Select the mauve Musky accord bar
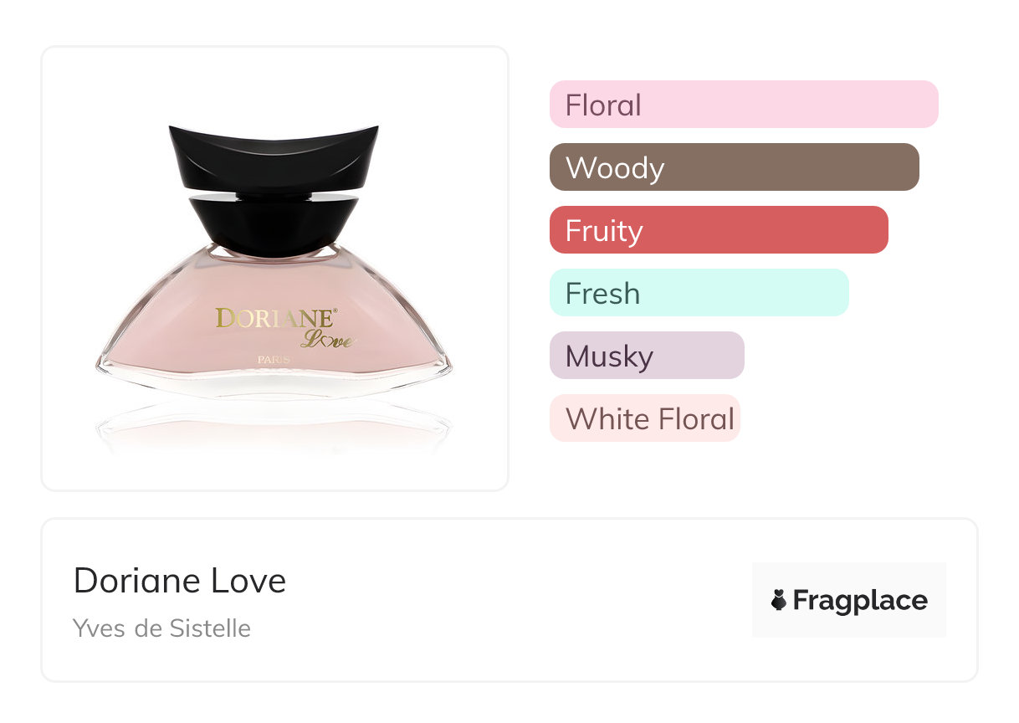The height and width of the screenshot is (723, 1019). 646,356
